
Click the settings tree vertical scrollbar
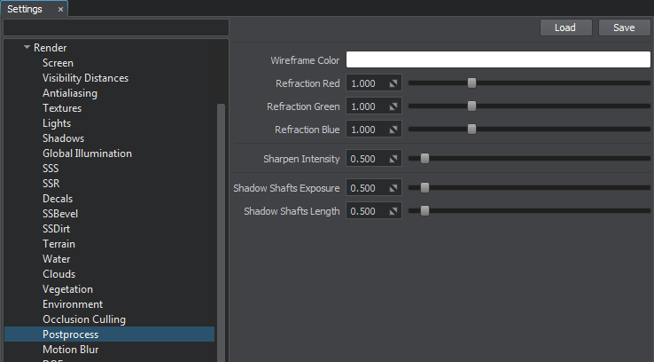(221, 231)
